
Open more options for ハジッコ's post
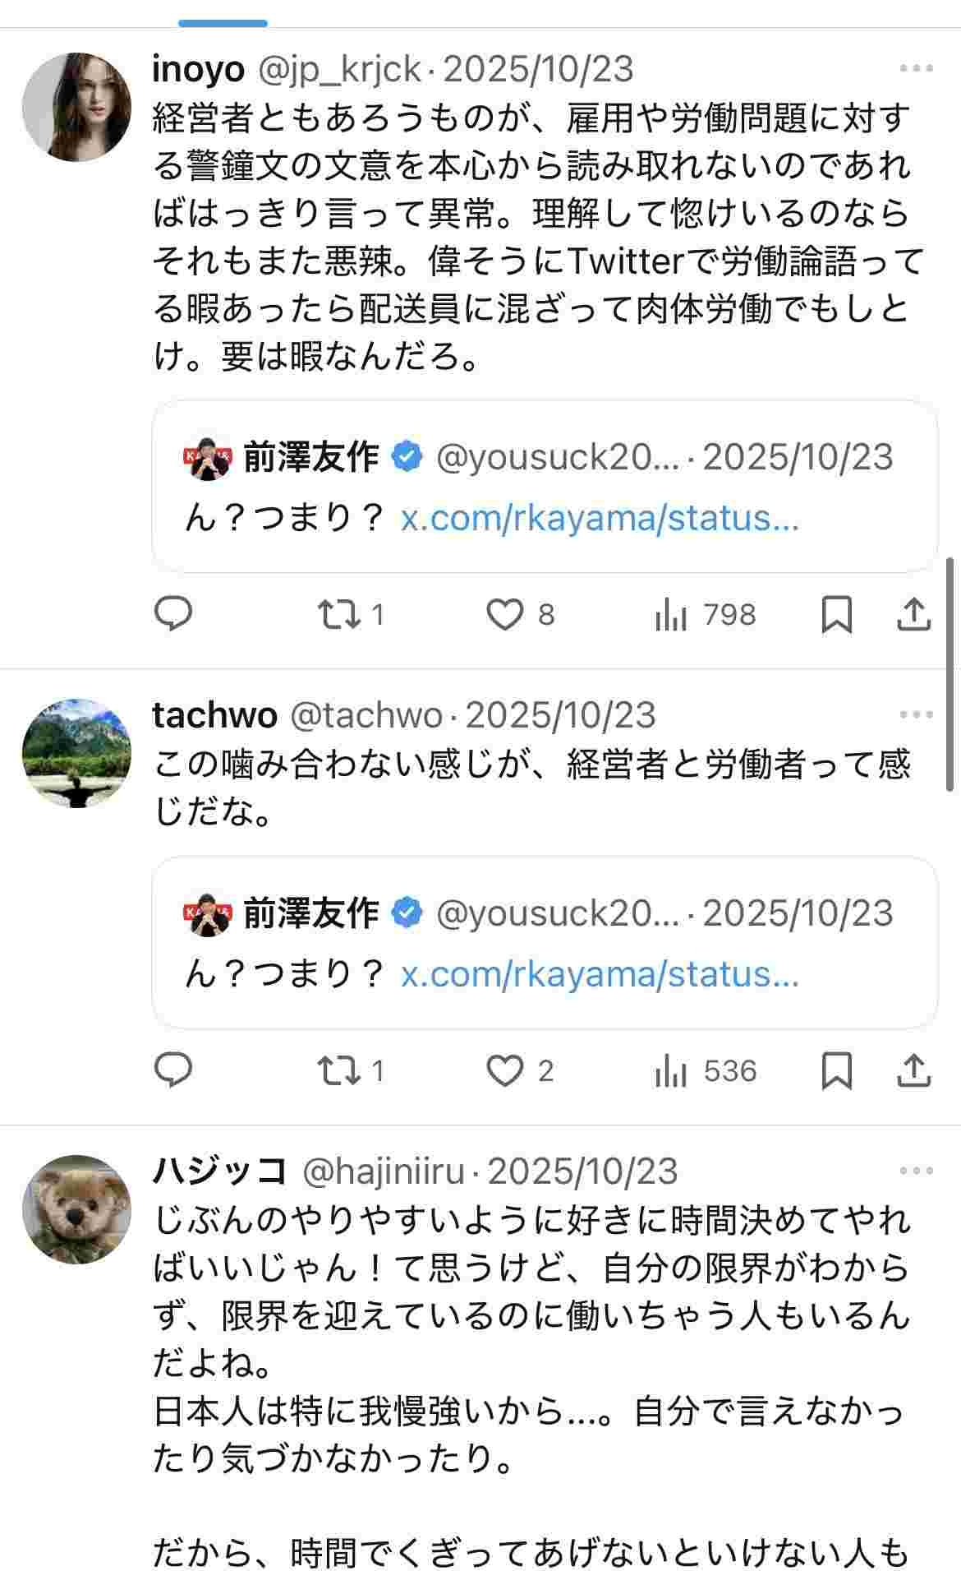pyautogui.click(x=916, y=1171)
